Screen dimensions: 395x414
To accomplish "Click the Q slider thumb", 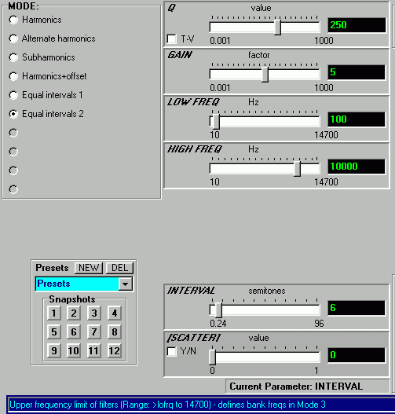I will coord(277,27).
